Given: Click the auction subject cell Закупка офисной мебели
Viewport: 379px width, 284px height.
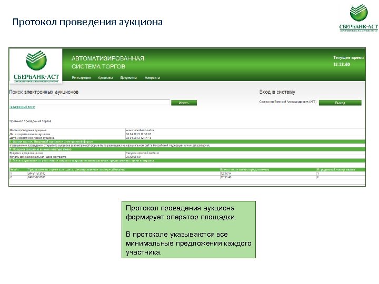Looking at the screenshot, I should click(245, 153).
